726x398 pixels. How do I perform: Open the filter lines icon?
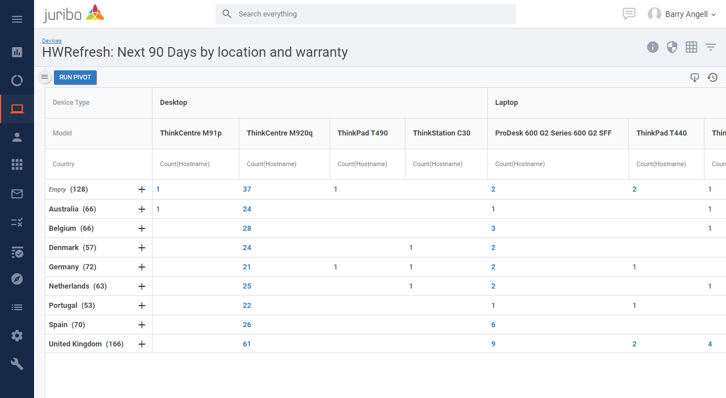click(711, 47)
